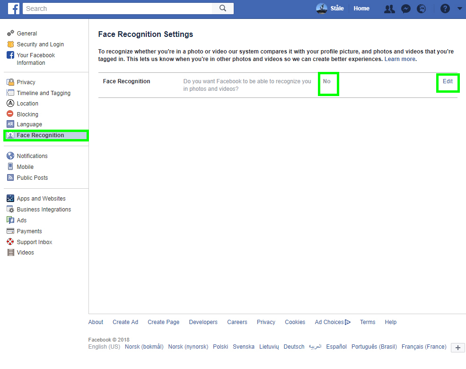Open the Notifications globe icon in header
The height and width of the screenshot is (369, 466).
tap(421, 9)
